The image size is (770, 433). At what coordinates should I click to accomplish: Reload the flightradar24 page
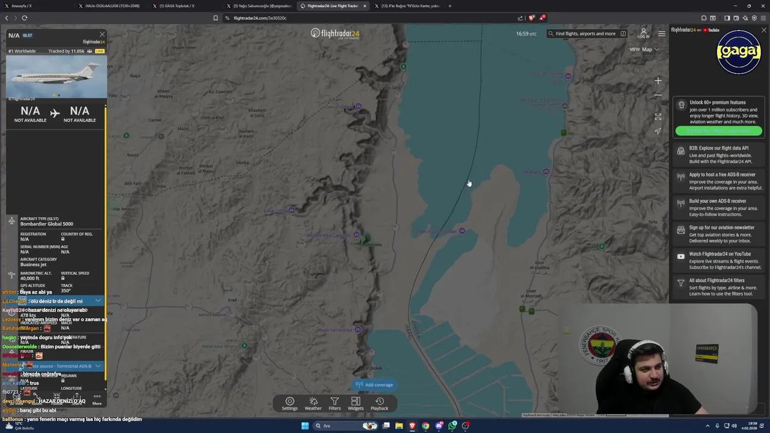[25, 18]
